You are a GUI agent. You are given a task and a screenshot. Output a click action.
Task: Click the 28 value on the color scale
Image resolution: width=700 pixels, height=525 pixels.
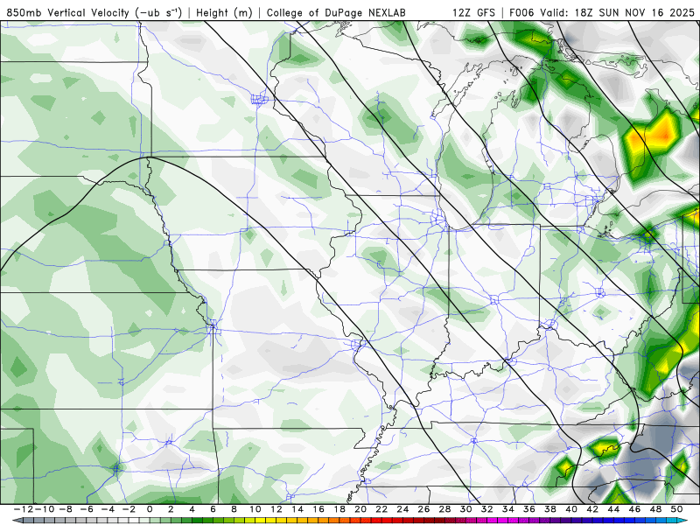point(445,509)
